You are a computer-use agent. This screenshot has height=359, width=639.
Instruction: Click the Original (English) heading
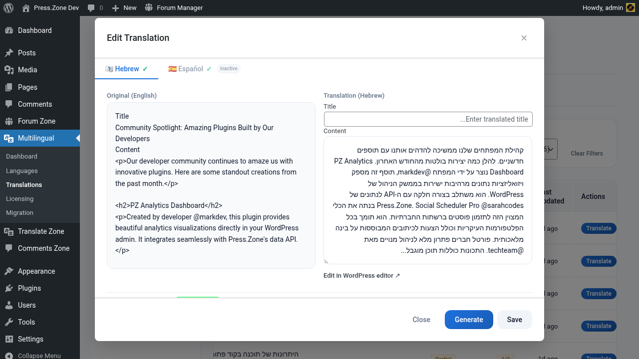(132, 96)
